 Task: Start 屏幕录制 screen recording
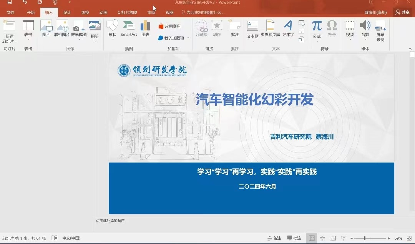pos(380,31)
